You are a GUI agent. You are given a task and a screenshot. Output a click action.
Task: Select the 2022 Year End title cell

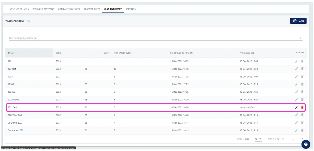tap(15, 115)
